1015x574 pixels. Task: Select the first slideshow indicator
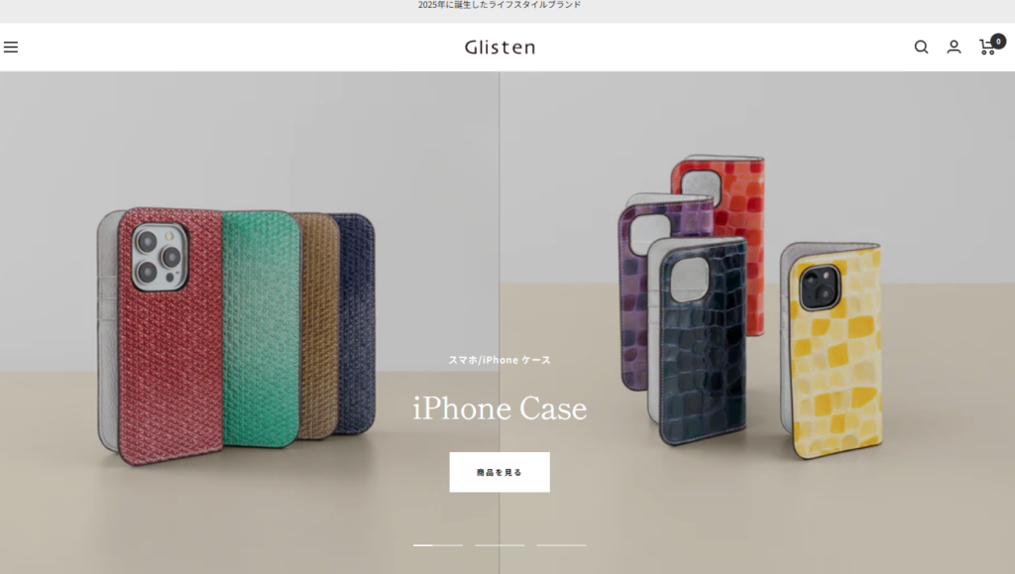(x=438, y=545)
